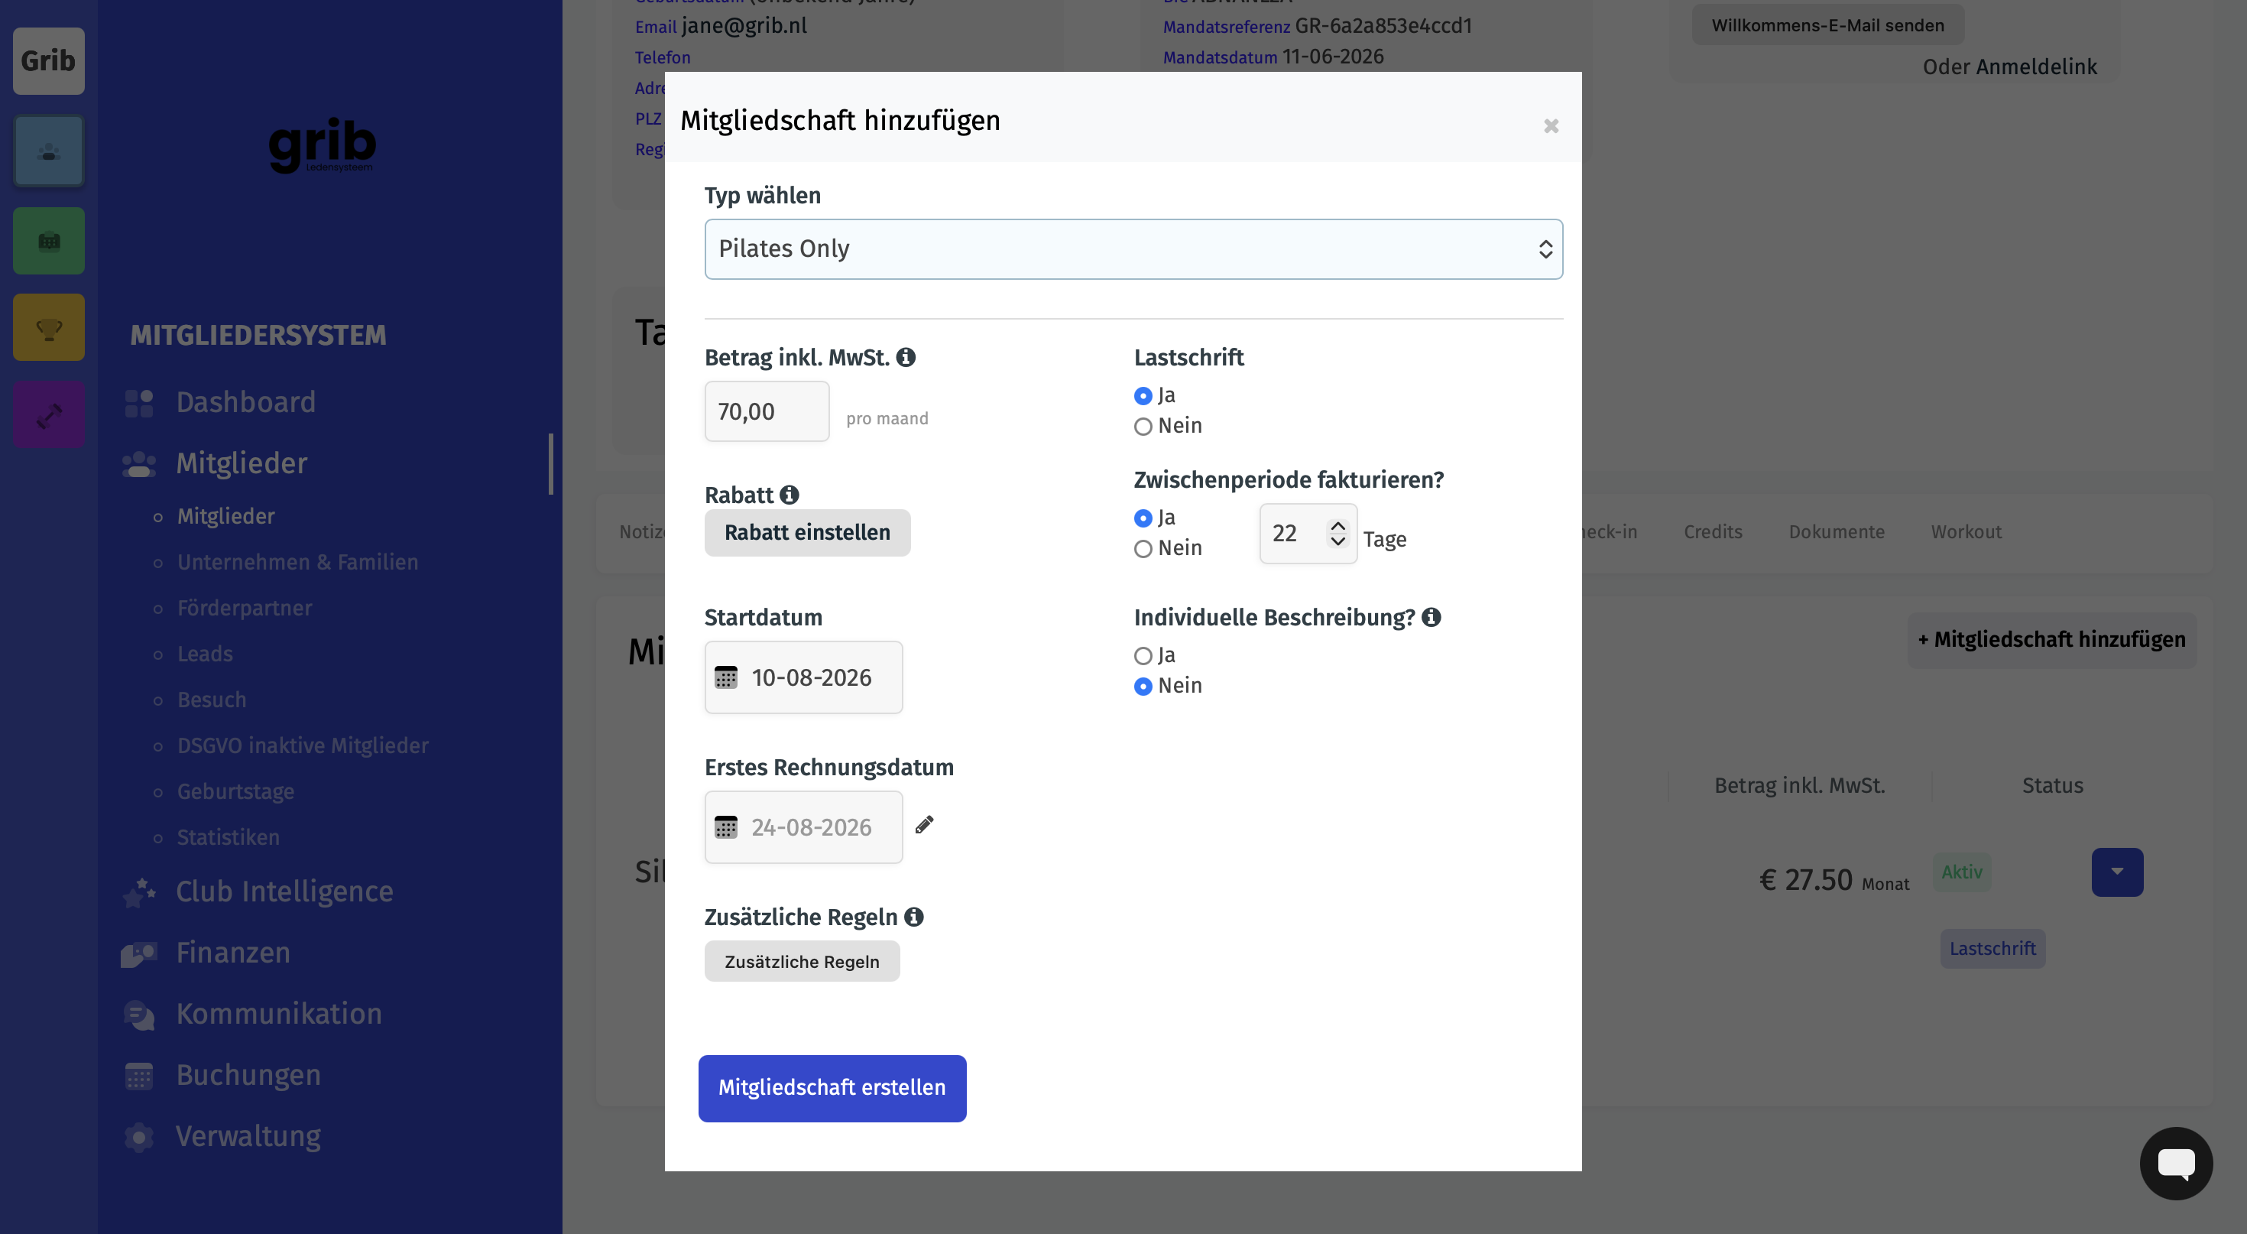Screen dimensions: 2247x1234
Task: Open the Finanzen menu in sidebar
Action: pyautogui.click(x=233, y=952)
